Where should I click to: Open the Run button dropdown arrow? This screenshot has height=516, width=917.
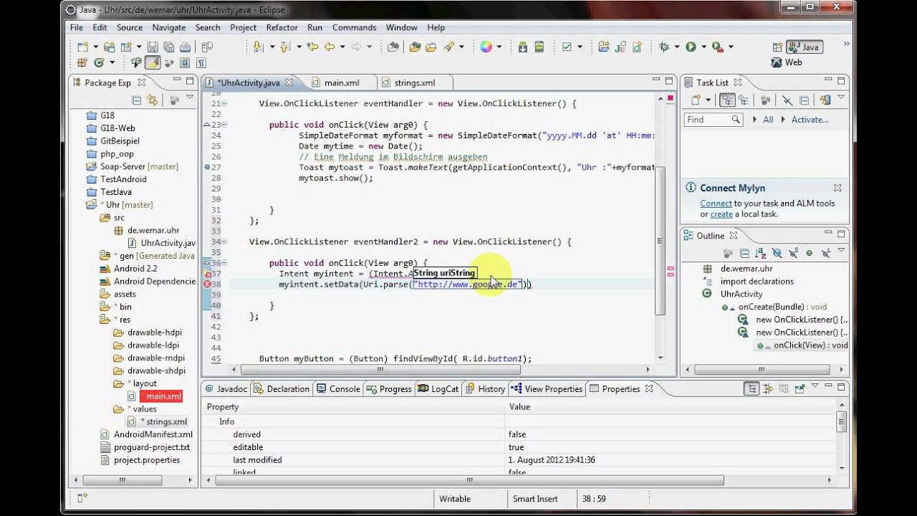(x=704, y=47)
